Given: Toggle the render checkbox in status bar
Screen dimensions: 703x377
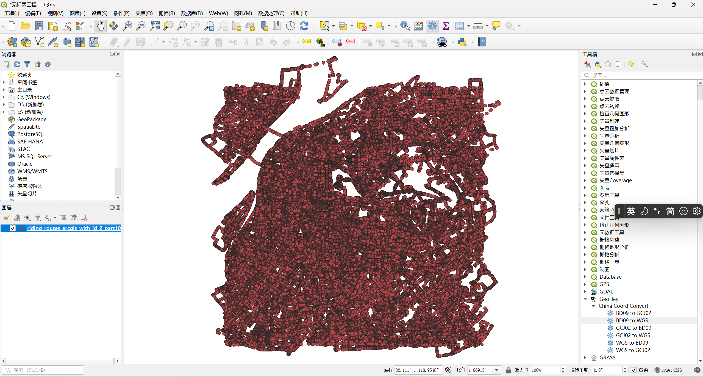Looking at the screenshot, I should pos(634,370).
